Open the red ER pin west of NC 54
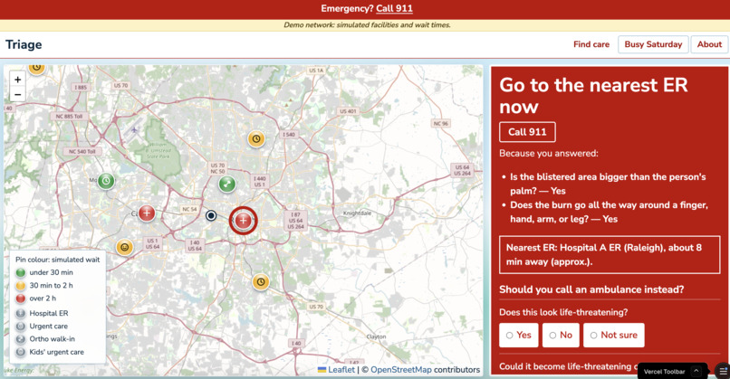 pos(147,213)
